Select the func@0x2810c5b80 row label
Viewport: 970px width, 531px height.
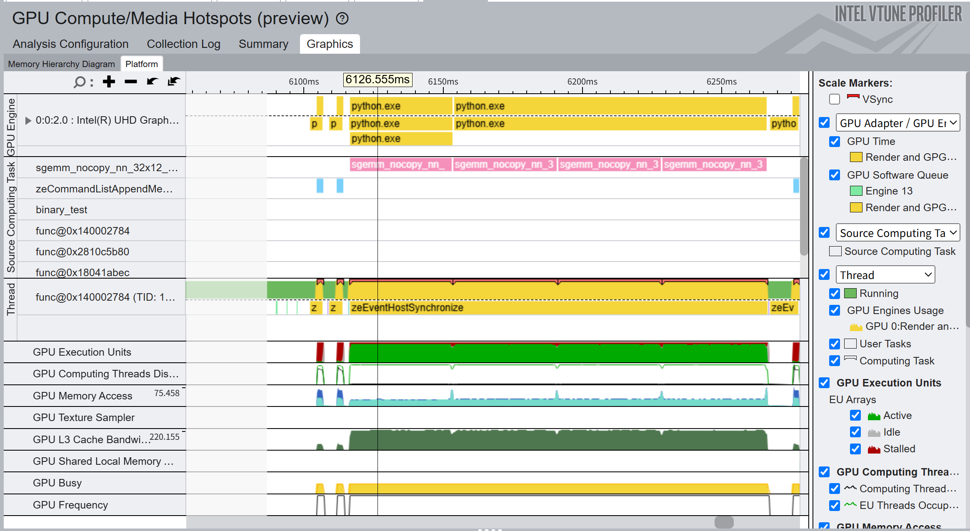(x=82, y=252)
